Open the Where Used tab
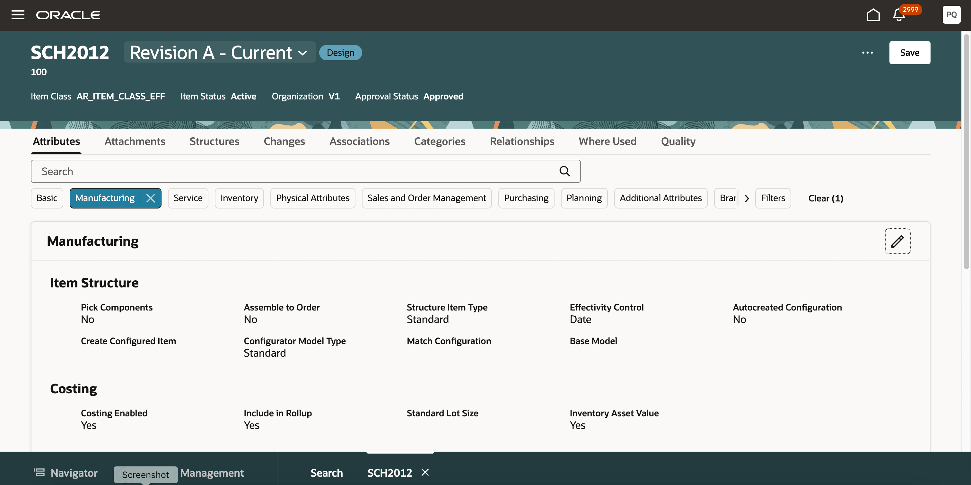Image resolution: width=971 pixels, height=485 pixels. click(607, 141)
